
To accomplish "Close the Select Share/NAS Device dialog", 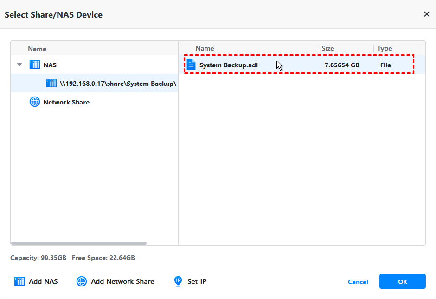I will tap(427, 14).
